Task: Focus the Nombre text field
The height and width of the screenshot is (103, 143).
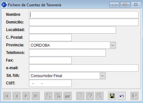Action: [84, 15]
